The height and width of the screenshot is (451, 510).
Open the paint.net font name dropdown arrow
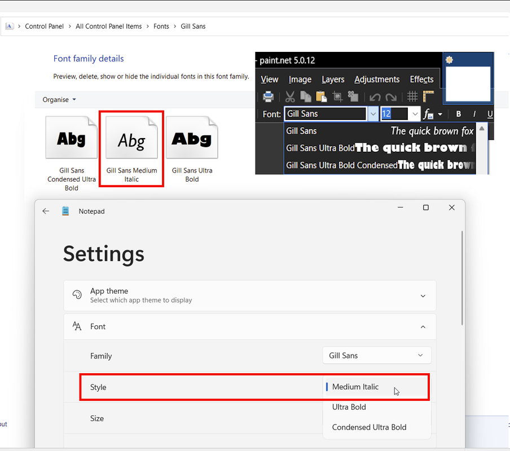tap(373, 114)
